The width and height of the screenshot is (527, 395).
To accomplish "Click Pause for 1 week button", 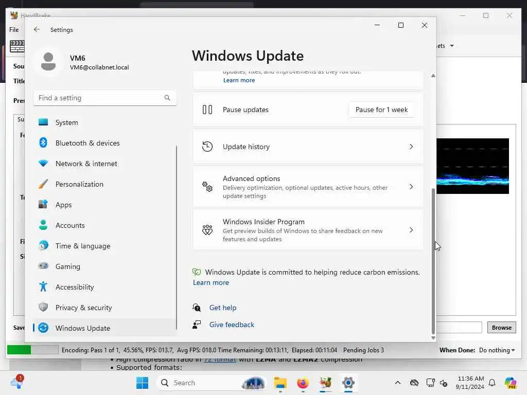I will pyautogui.click(x=381, y=110).
